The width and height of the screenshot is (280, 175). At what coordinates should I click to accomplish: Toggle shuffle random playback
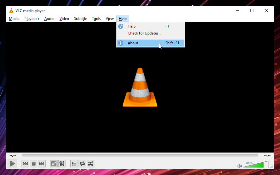click(91, 164)
